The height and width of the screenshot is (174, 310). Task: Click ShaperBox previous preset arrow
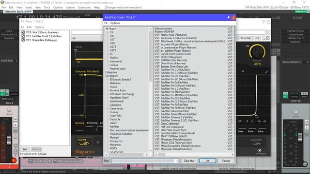pos(247,121)
